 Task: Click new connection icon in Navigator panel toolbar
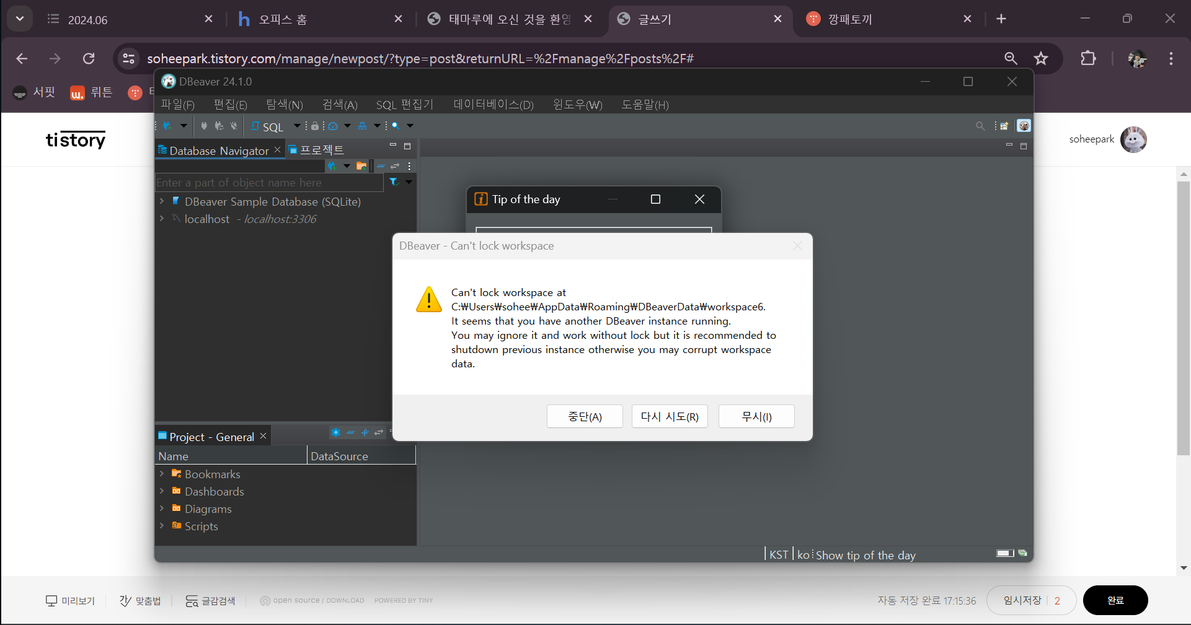[332, 165]
